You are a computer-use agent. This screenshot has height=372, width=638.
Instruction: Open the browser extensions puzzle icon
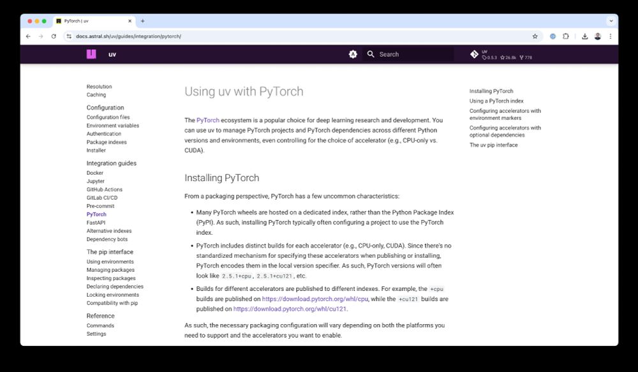coord(565,36)
